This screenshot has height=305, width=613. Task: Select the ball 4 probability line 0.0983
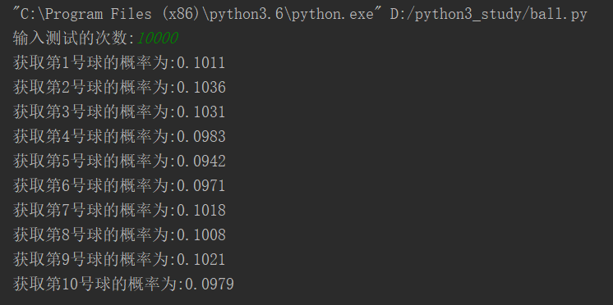click(119, 136)
